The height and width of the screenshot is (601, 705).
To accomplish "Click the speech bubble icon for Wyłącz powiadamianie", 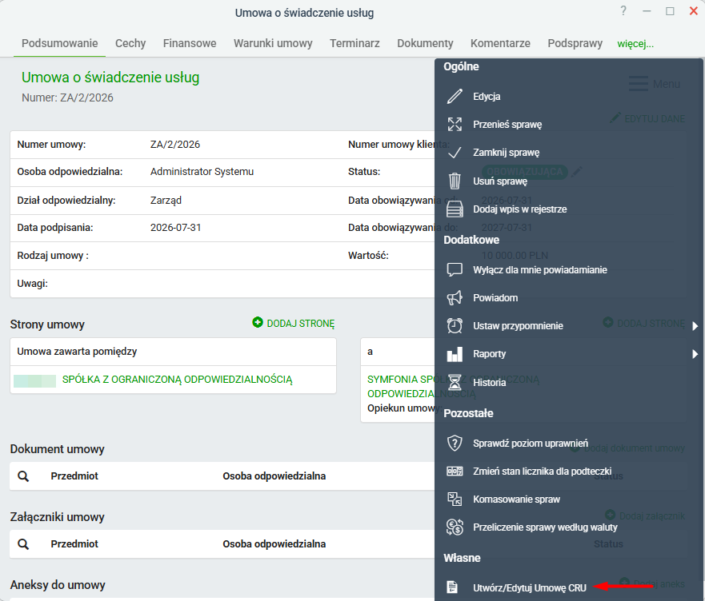I will 455,269.
